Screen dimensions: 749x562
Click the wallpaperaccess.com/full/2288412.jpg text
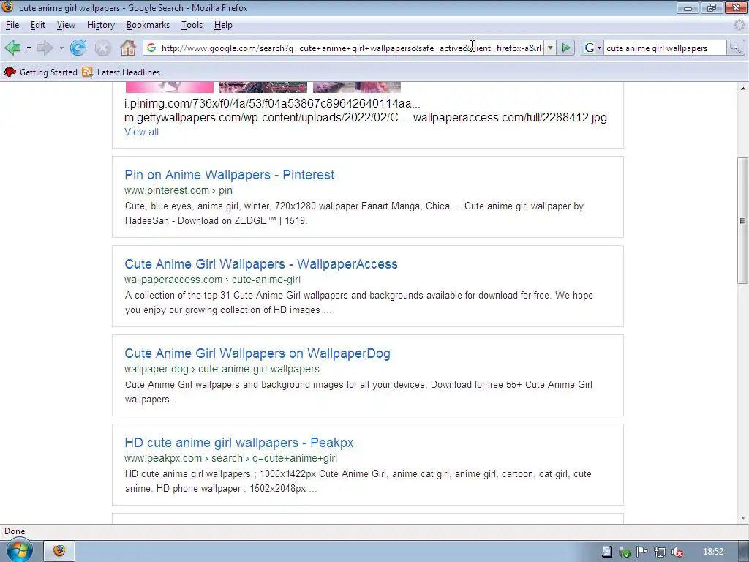(x=510, y=118)
